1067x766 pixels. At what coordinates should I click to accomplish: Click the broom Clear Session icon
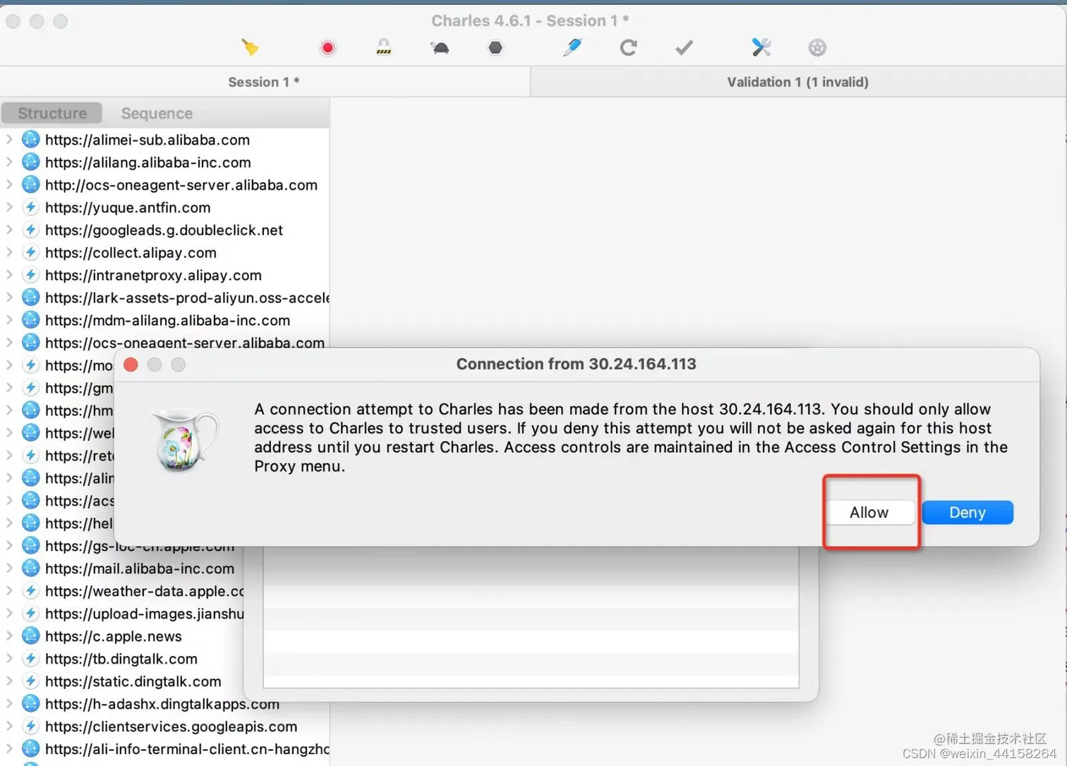point(250,47)
